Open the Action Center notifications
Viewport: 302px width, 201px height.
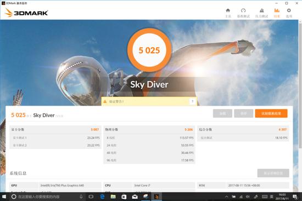coord(295,197)
